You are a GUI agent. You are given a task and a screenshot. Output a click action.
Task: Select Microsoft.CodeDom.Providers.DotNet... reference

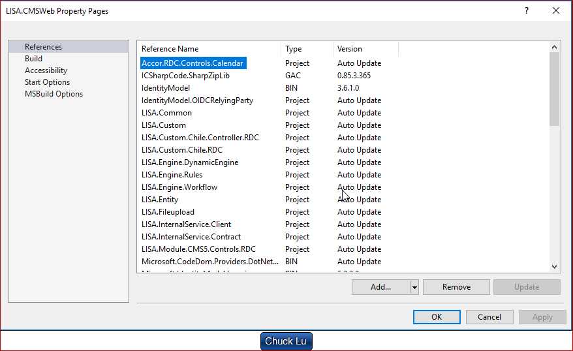[x=210, y=262]
